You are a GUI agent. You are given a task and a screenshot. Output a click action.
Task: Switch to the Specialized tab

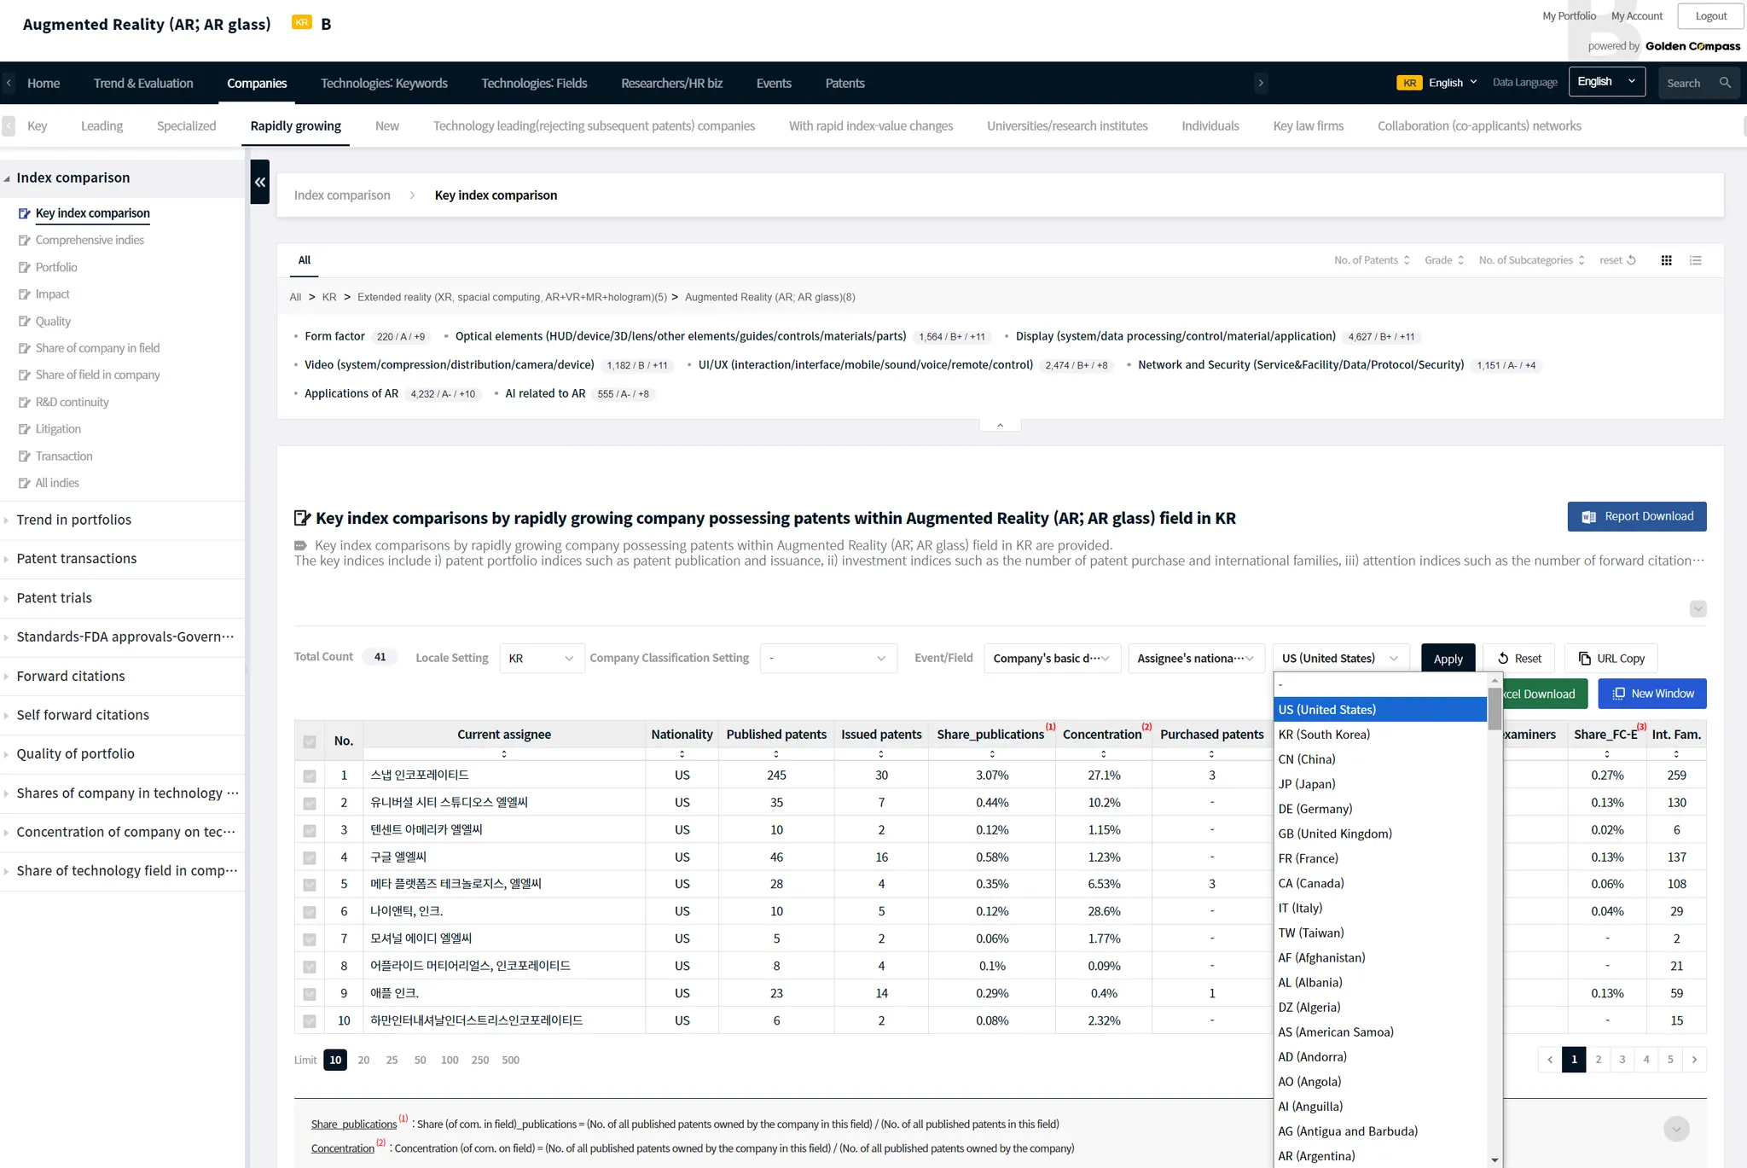[x=186, y=125]
